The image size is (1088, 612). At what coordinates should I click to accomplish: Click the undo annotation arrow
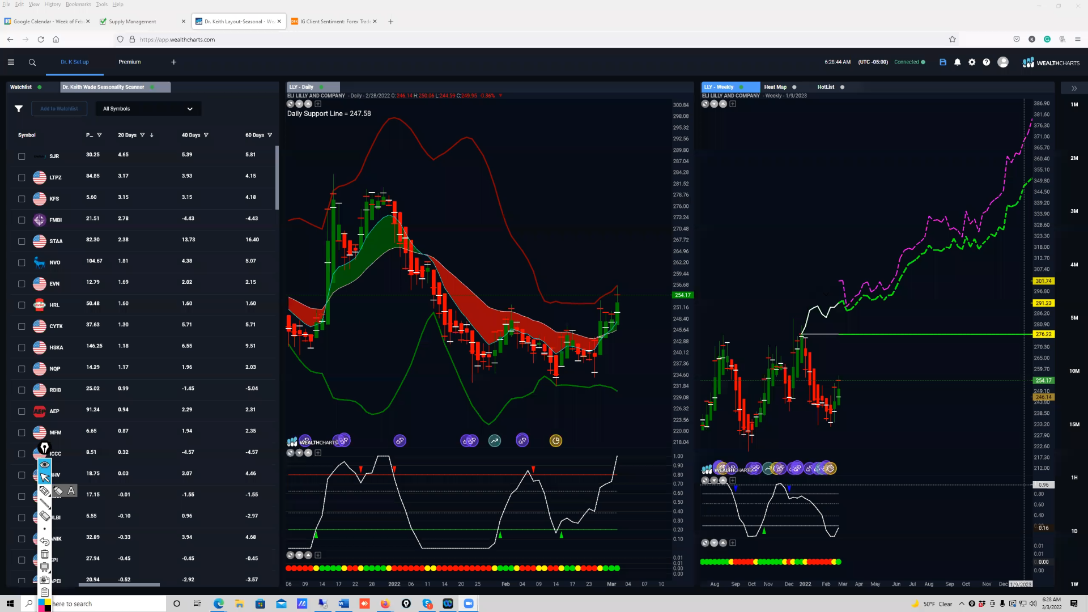point(45,542)
